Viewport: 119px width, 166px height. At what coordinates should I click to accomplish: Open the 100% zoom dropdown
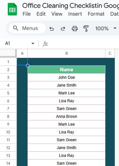click(x=106, y=28)
